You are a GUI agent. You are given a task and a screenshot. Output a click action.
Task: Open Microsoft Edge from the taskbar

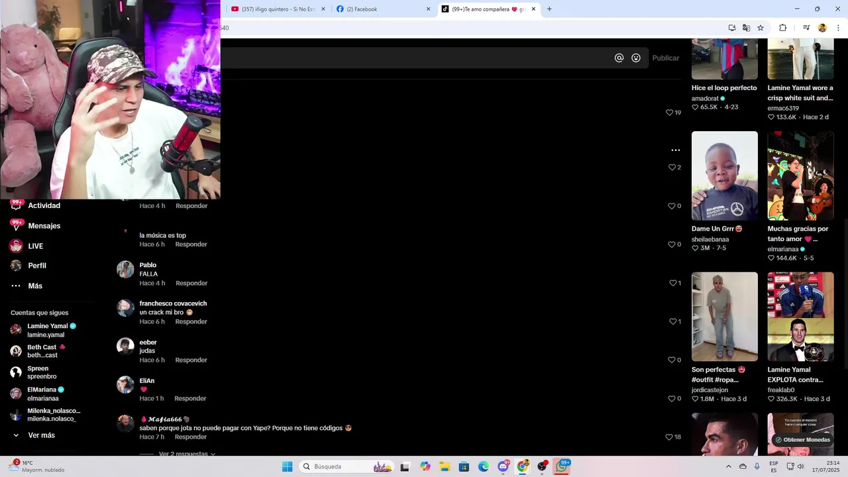484,466
